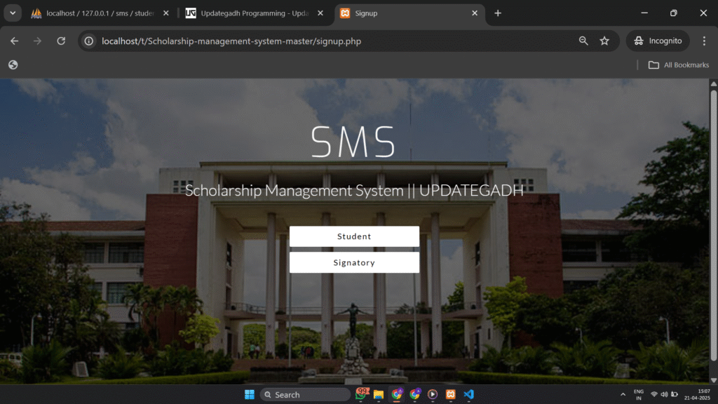Image resolution: width=718 pixels, height=404 pixels.
Task: Open a new browser tab
Action: [x=498, y=13]
